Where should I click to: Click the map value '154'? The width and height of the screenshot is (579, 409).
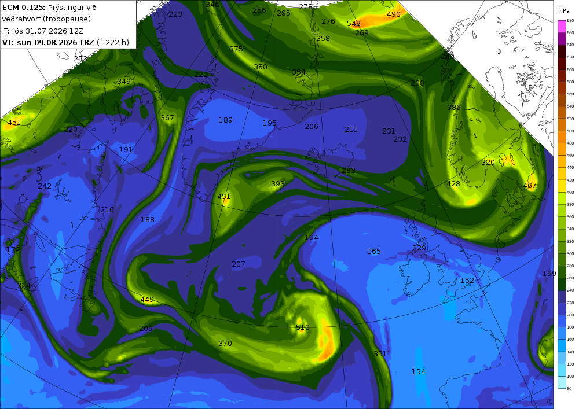419,372
